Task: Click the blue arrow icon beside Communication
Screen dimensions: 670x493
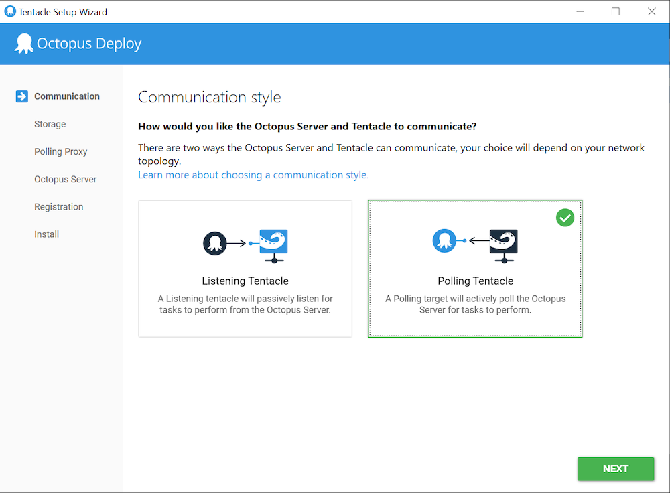Action: [x=22, y=96]
